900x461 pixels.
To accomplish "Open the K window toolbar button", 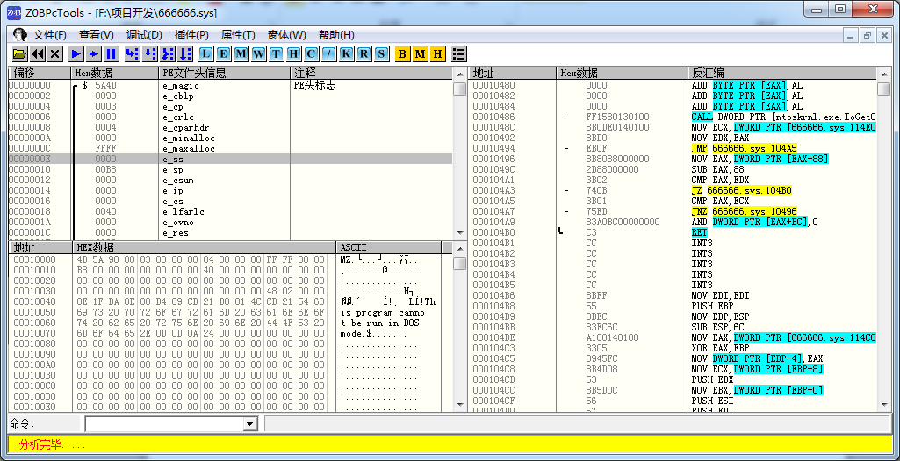I will [346, 54].
